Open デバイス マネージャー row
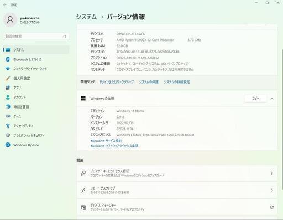The image size is (283, 220). tap(177, 207)
